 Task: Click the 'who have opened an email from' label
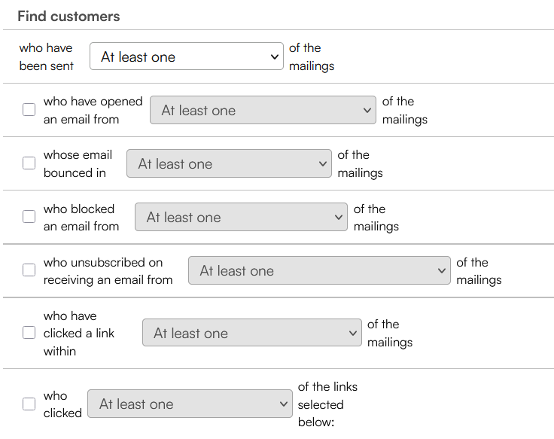point(93,110)
